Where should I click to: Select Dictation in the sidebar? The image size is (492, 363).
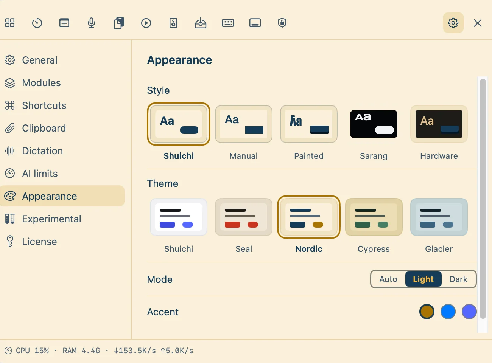coord(62,151)
